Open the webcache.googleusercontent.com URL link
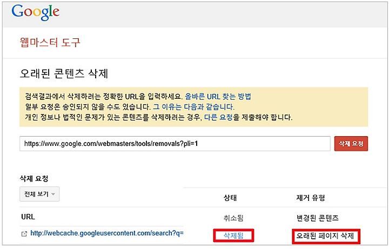Viewport: 389px width, 249px height. point(107,233)
